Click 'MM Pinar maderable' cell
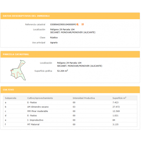 point(38,111)
